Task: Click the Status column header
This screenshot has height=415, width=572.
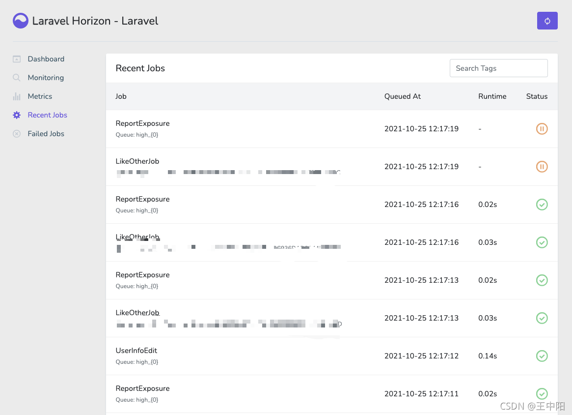Action: pos(537,96)
